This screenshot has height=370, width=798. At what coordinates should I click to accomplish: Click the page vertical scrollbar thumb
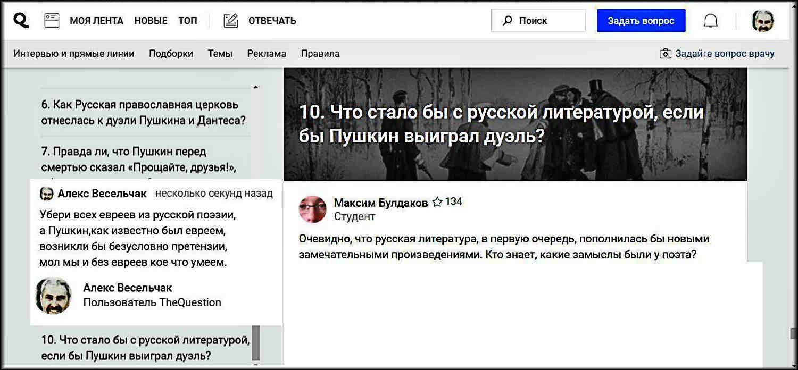(793, 333)
